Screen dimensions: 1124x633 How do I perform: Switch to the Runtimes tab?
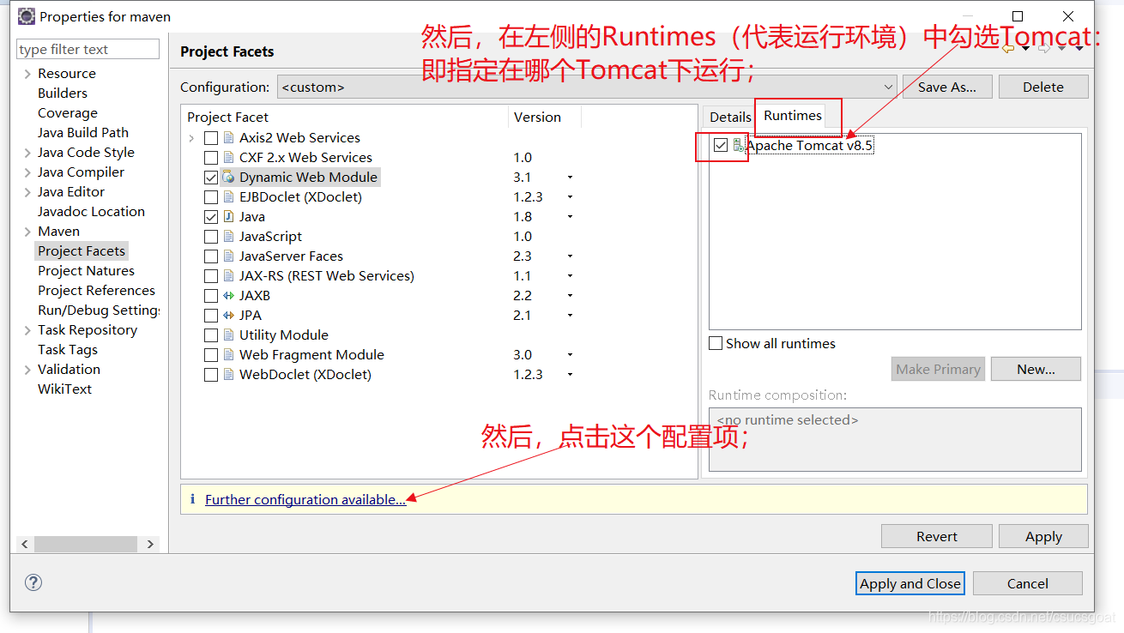pyautogui.click(x=793, y=116)
